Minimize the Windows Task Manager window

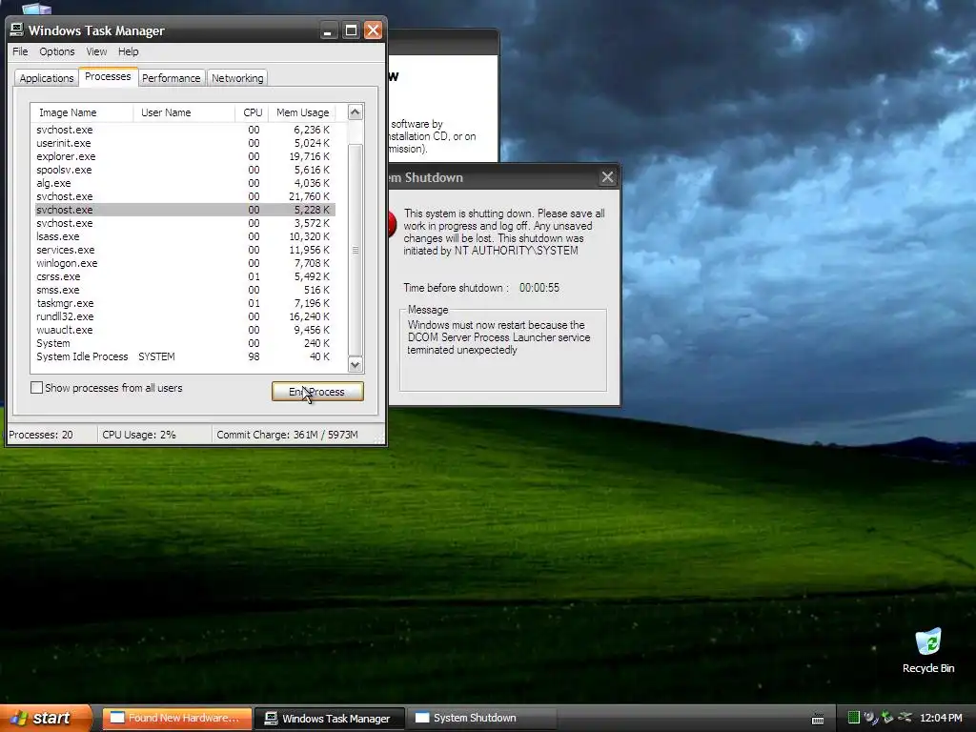pyautogui.click(x=328, y=30)
